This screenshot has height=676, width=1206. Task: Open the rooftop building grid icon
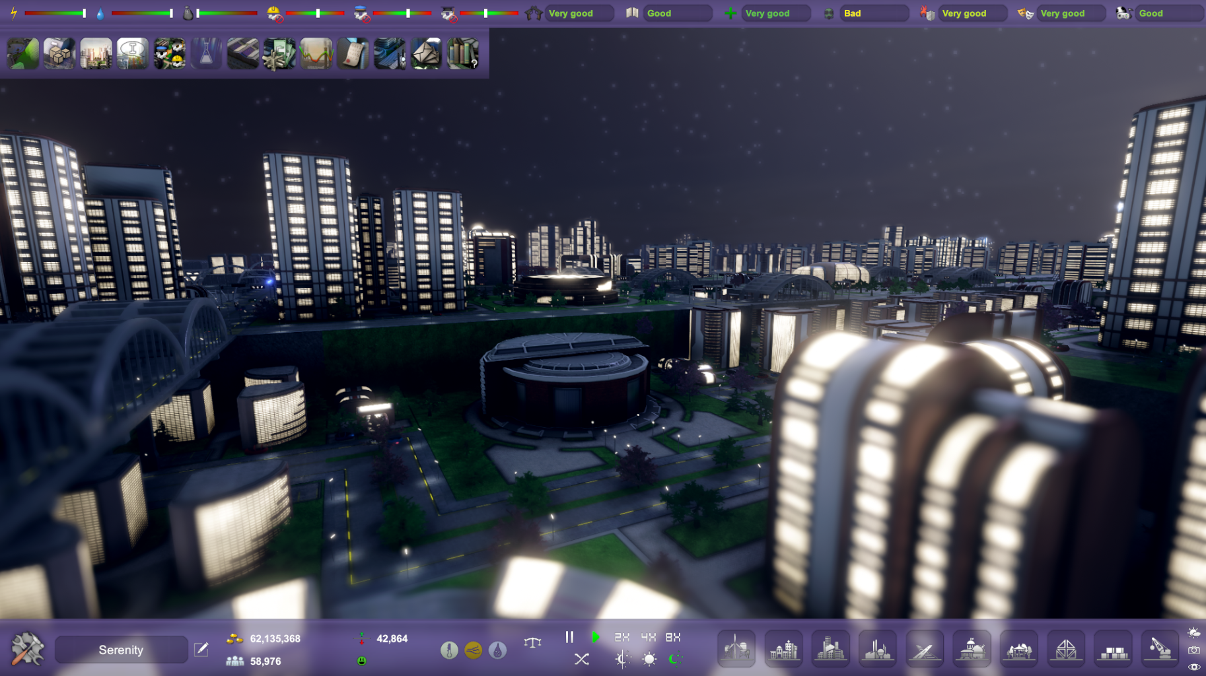tap(243, 53)
